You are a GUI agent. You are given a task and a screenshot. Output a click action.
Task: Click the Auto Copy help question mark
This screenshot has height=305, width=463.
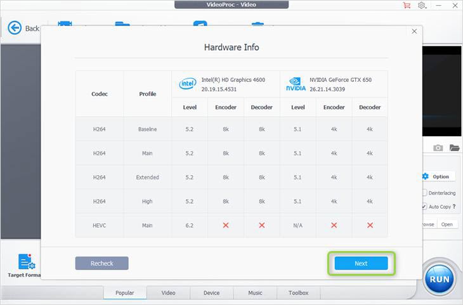pos(454,206)
